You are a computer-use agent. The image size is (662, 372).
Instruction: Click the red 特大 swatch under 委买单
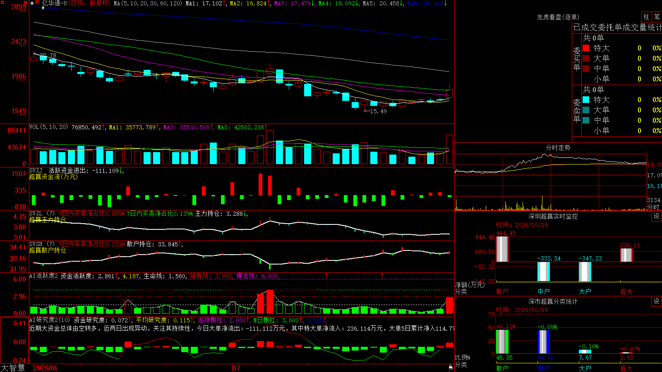(586, 48)
